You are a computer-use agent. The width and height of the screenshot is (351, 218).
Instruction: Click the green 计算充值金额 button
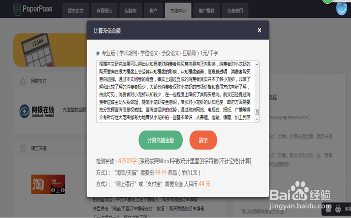point(161,140)
